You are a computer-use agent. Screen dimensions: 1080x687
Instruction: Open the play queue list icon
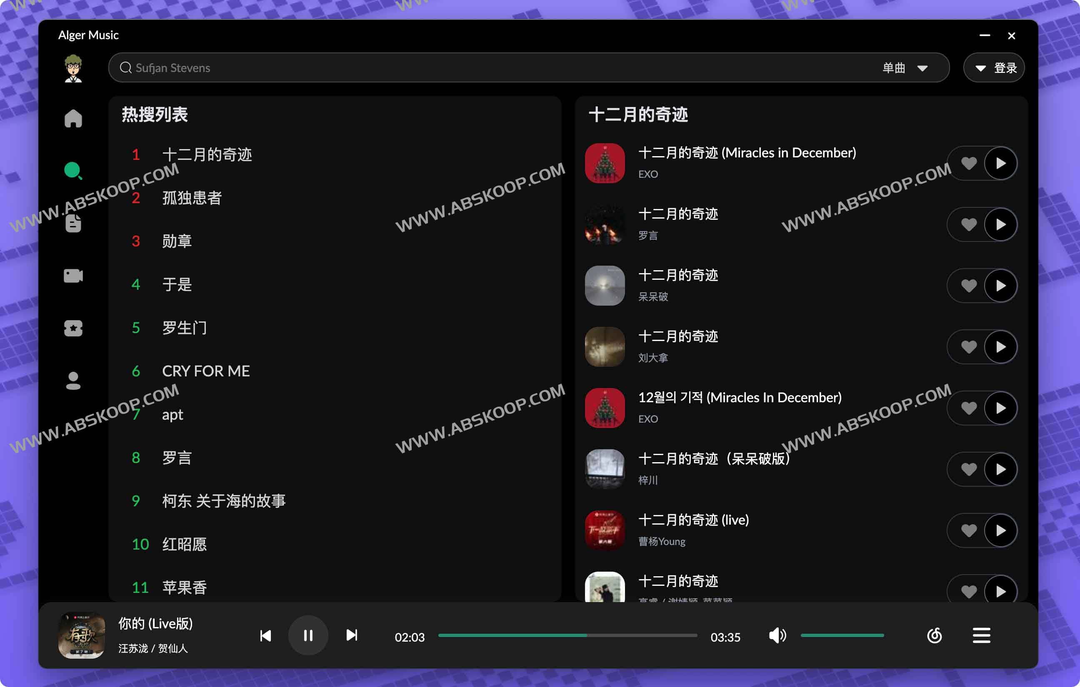pyautogui.click(x=981, y=635)
